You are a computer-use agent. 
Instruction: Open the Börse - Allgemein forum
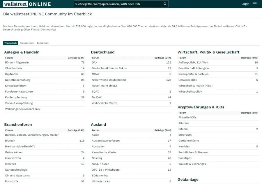click(17, 63)
